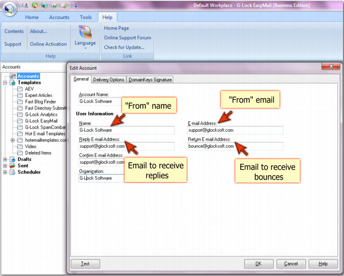Click the green pie chart quick access icon
The width and height of the screenshot is (344, 276).
(x=35, y=5)
